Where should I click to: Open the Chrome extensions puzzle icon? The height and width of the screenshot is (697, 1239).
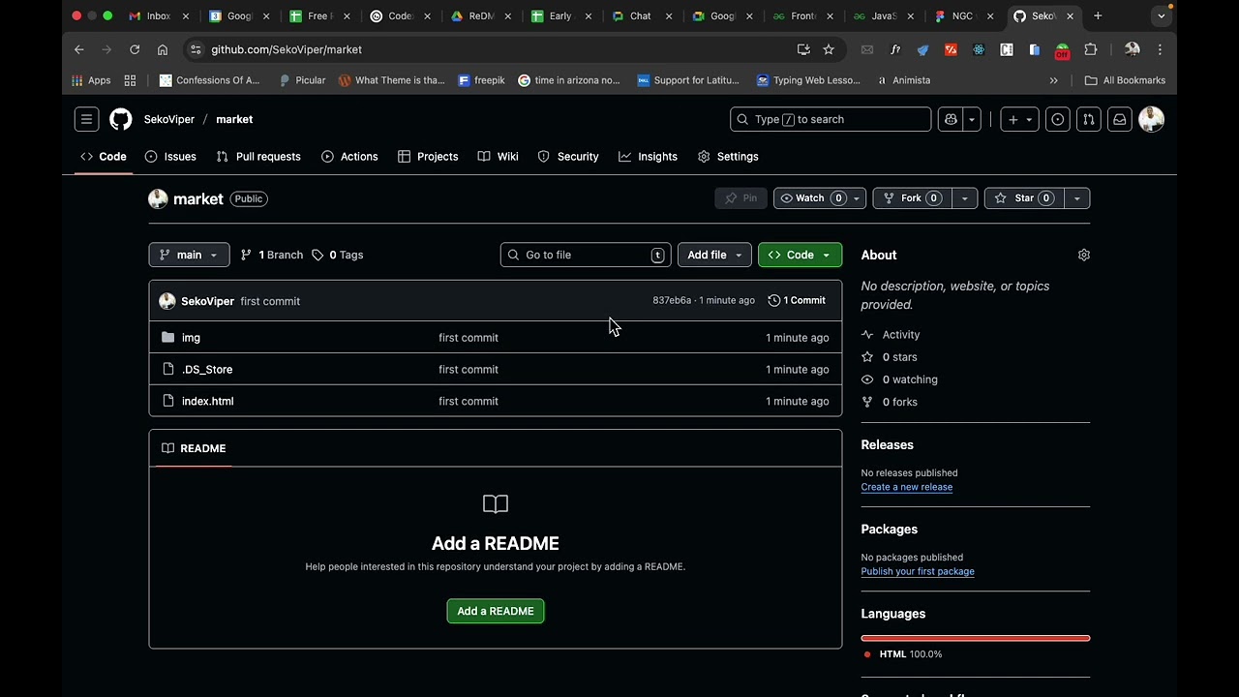[1091, 49]
